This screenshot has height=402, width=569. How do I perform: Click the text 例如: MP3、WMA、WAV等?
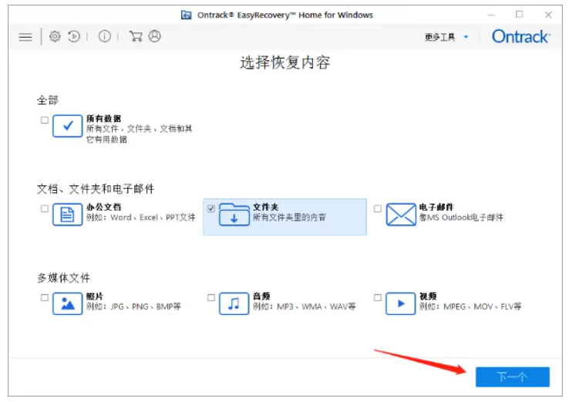click(305, 307)
